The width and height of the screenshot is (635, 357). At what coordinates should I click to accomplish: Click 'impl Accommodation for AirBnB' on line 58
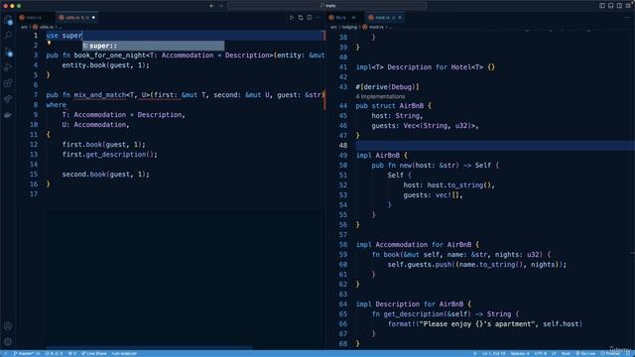414,245
